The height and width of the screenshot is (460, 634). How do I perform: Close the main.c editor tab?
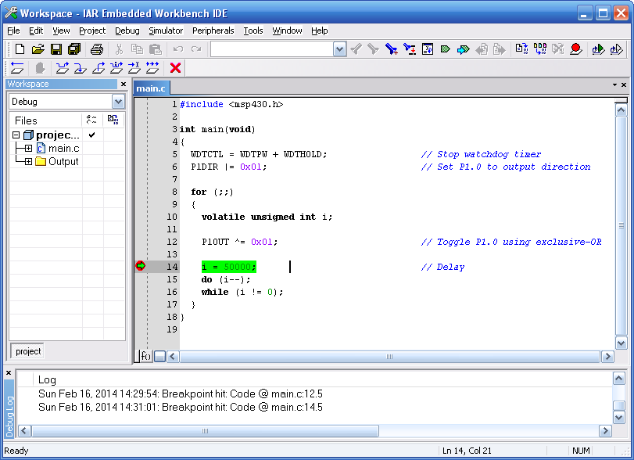624,85
